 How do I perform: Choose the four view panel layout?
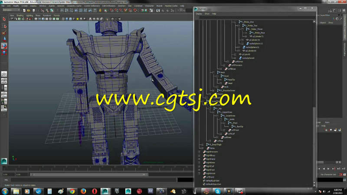pyautogui.click(x=4, y=81)
